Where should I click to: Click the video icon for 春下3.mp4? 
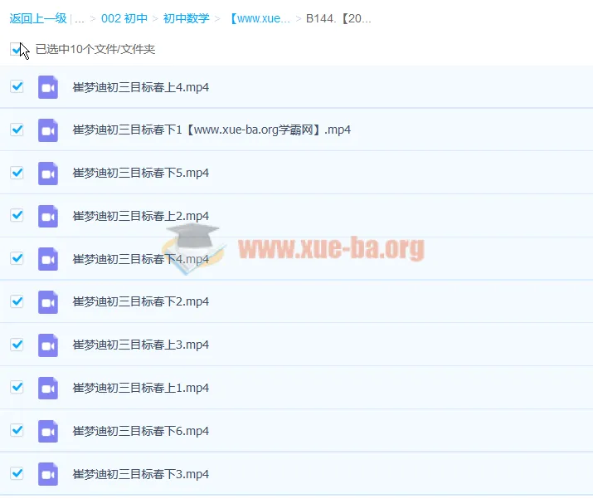[48, 474]
